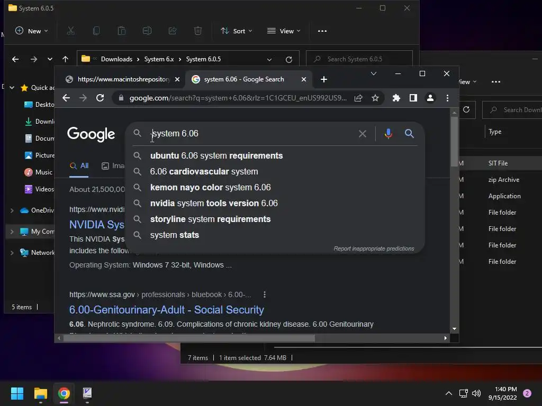This screenshot has width=542, height=406.
Task: Open the Chrome profile avatar
Action: tap(430, 98)
